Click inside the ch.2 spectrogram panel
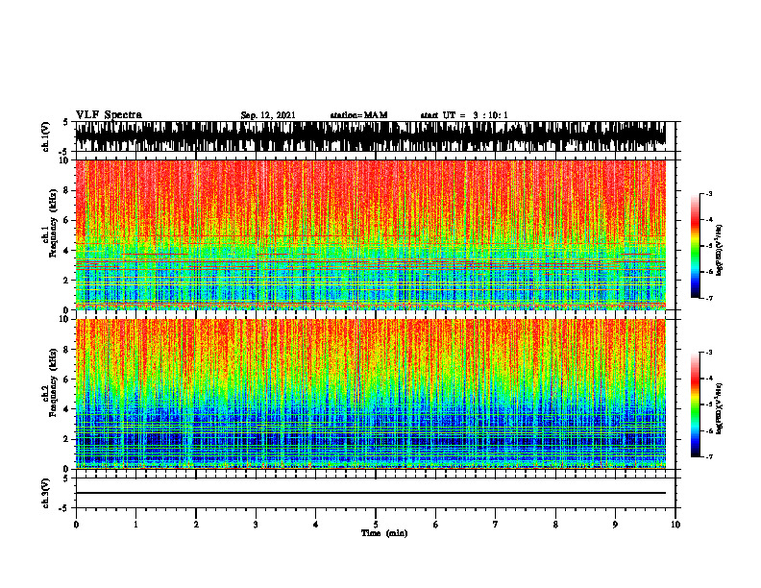761x588 pixels. [x=371, y=394]
